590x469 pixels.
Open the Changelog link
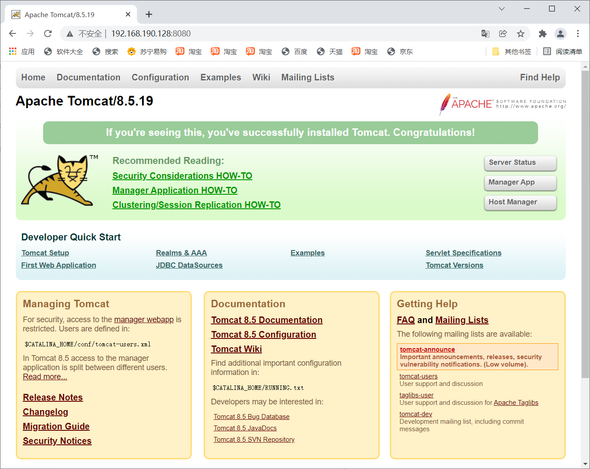[x=45, y=412]
